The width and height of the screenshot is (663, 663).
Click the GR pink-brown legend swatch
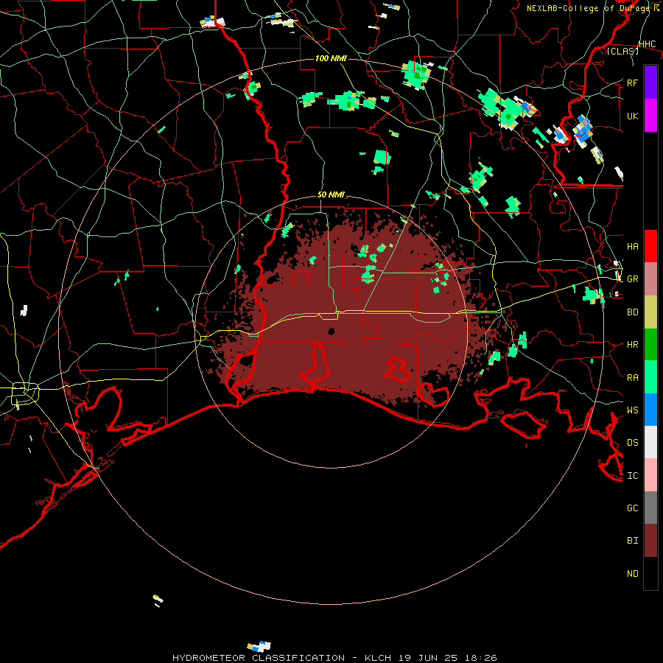pyautogui.click(x=650, y=279)
